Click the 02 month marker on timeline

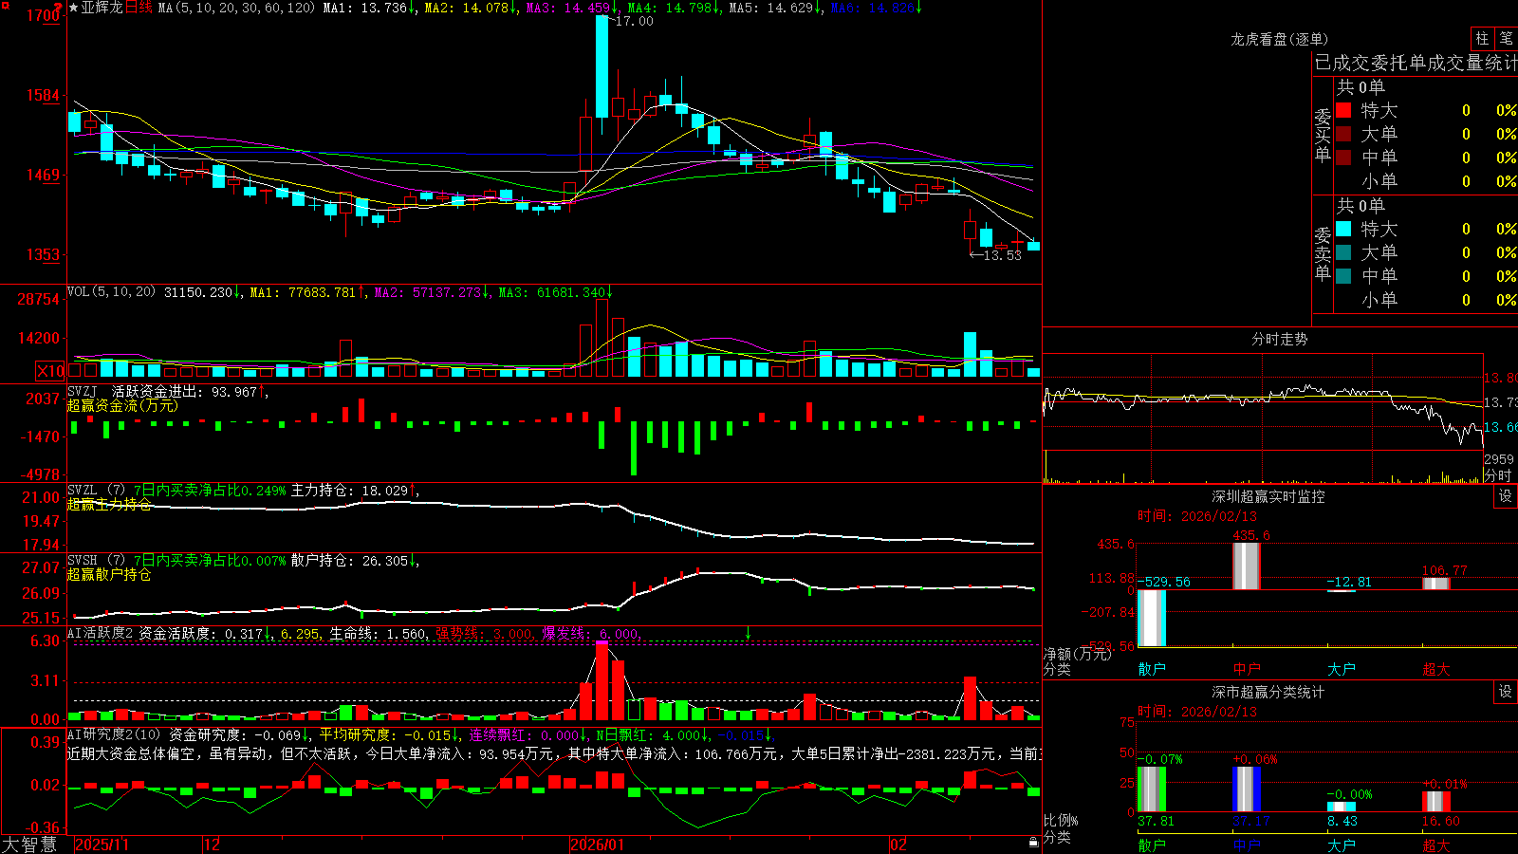pyautogui.click(x=898, y=845)
